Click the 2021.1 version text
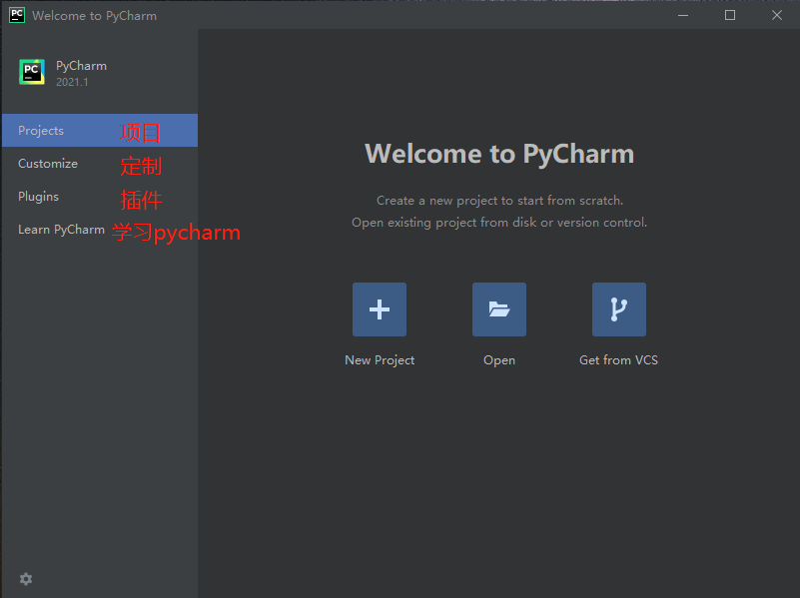The width and height of the screenshot is (800, 598). click(72, 82)
